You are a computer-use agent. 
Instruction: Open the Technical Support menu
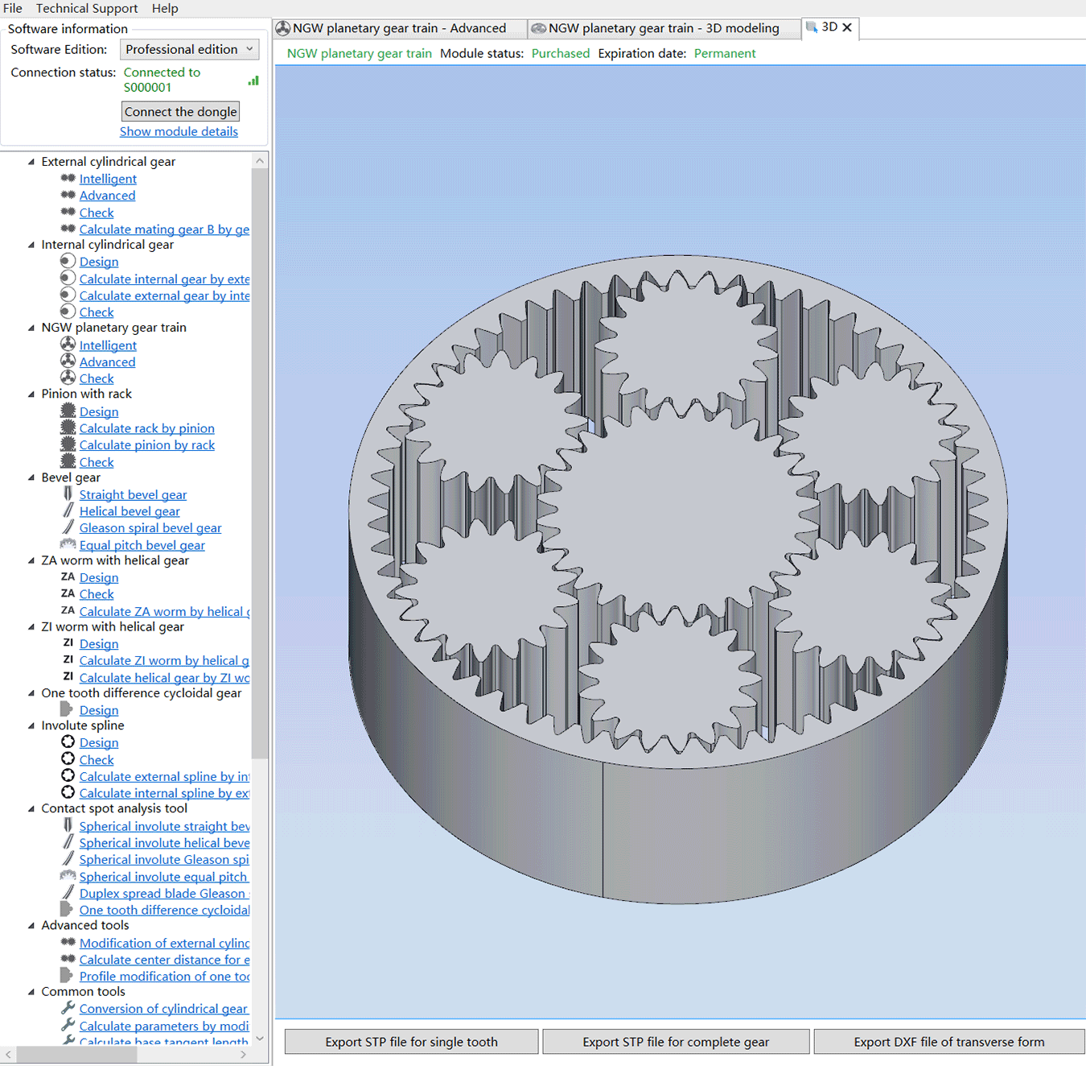click(x=87, y=8)
